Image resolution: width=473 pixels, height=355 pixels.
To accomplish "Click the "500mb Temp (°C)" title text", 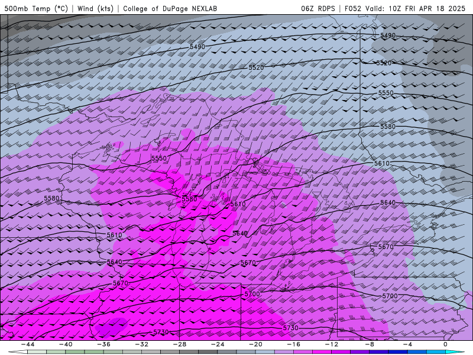I will coord(36,8).
